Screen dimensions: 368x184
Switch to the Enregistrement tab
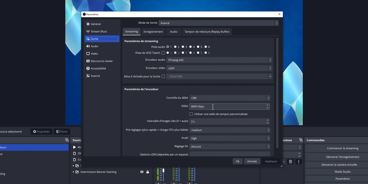click(153, 32)
